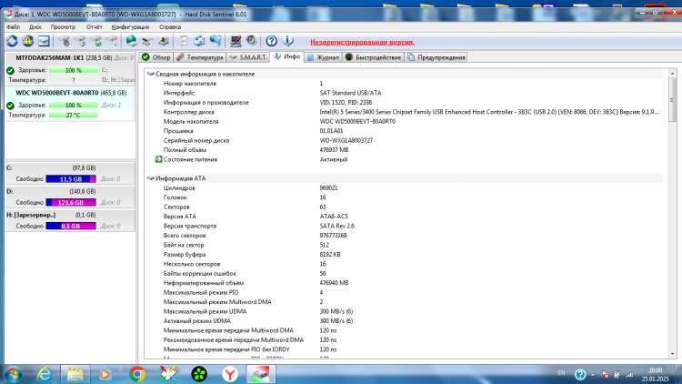682x384 pixels.
Task: Select the Серийный номер диска row
Action: [x=405, y=141]
